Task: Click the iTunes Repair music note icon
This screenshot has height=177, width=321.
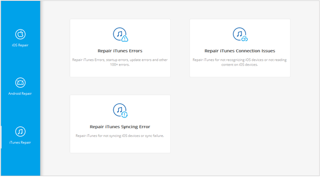Action: pos(20,131)
